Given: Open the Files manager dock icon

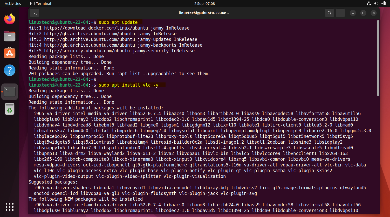Looking at the screenshot, I should 10,36.
